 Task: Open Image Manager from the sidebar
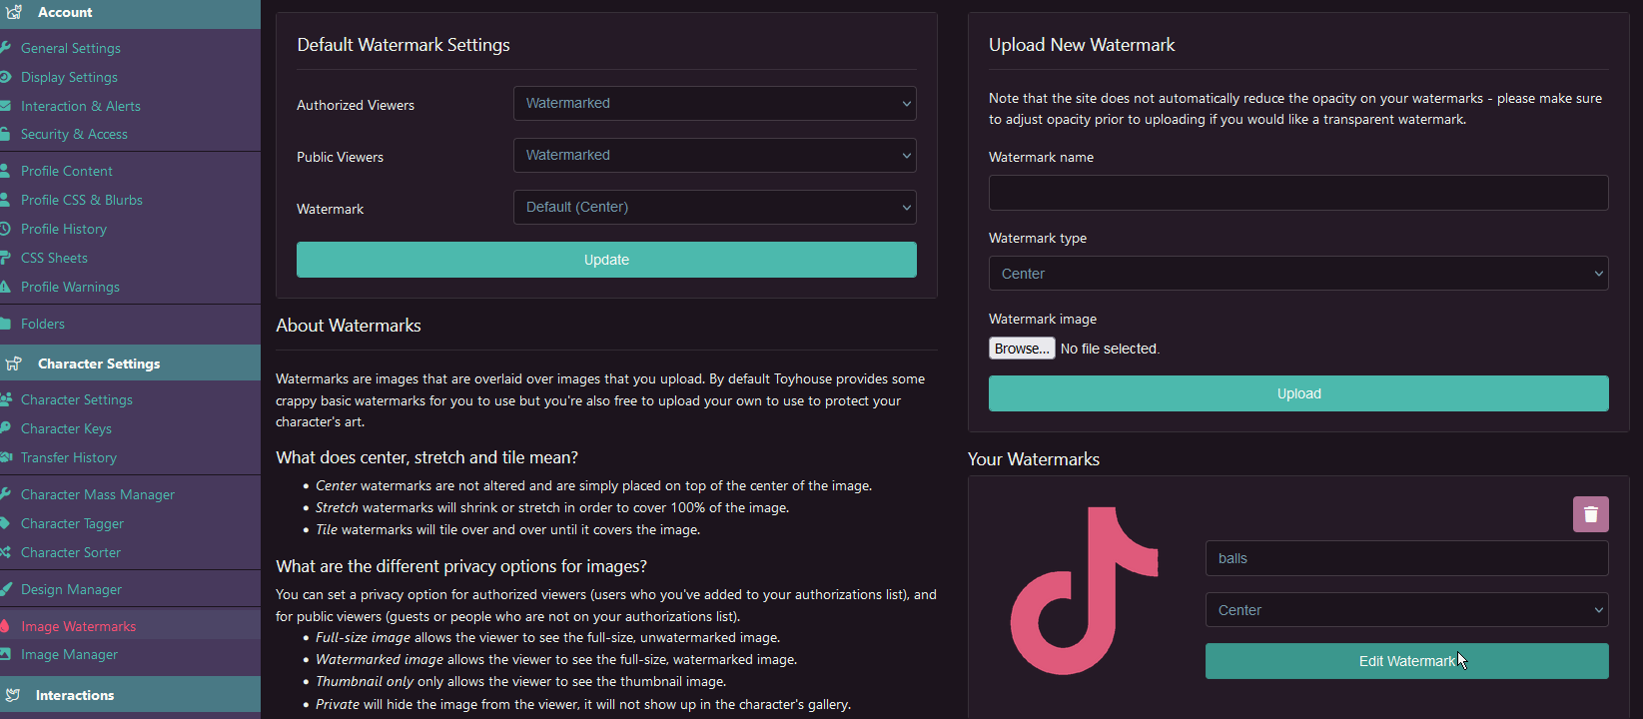[x=69, y=654]
